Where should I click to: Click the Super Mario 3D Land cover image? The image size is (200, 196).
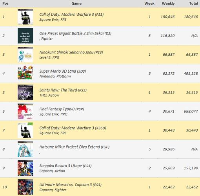tap(25, 73)
